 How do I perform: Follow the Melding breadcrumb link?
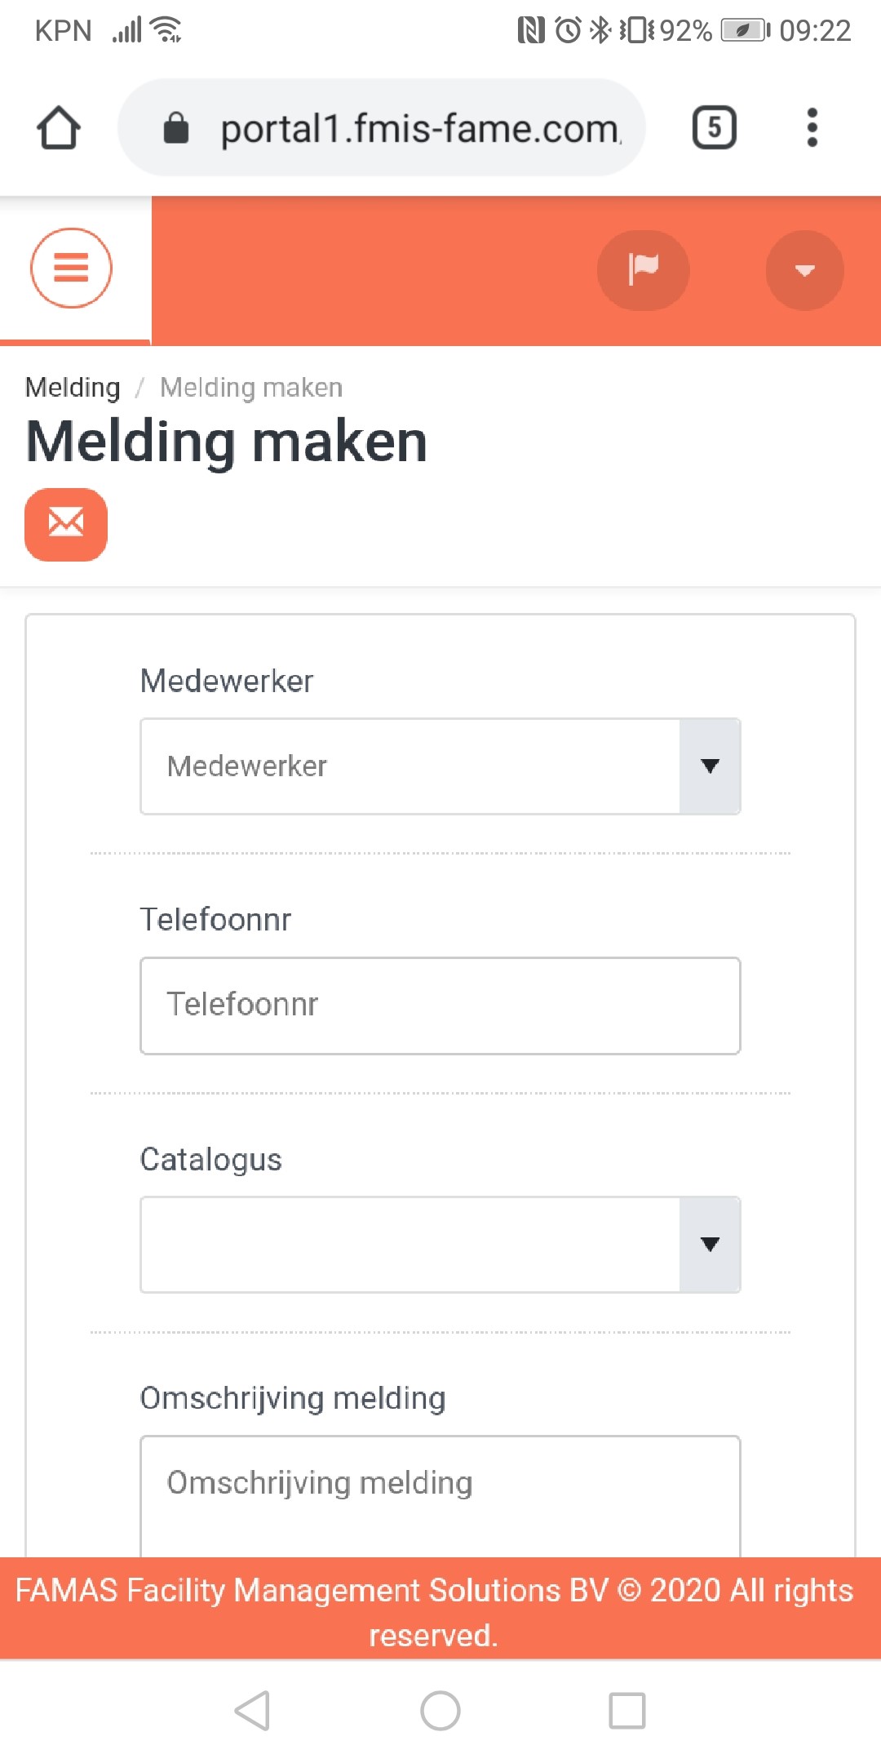73,387
